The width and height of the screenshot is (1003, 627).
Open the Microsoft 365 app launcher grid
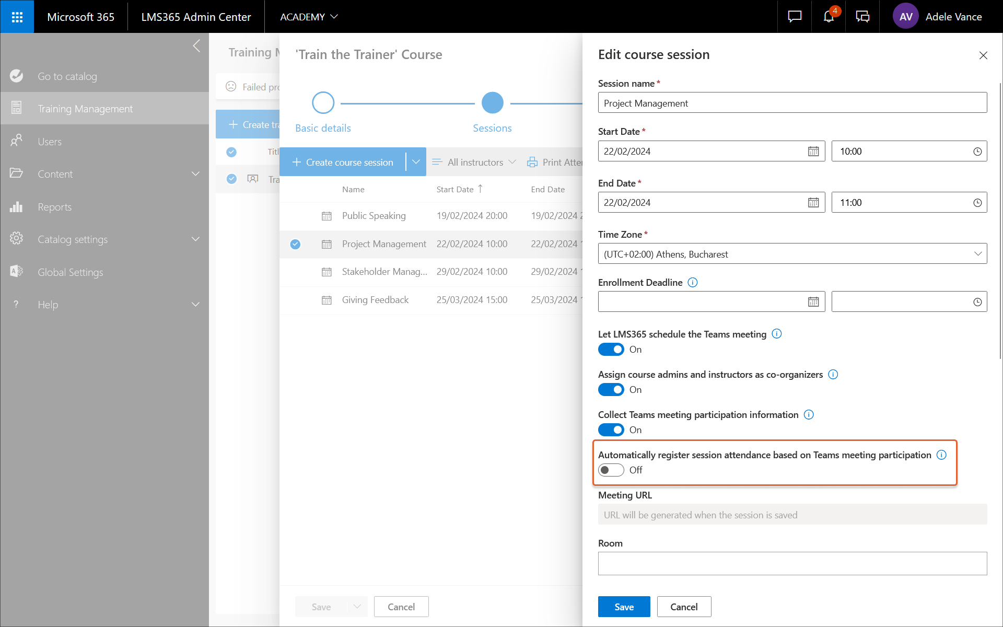coord(17,17)
